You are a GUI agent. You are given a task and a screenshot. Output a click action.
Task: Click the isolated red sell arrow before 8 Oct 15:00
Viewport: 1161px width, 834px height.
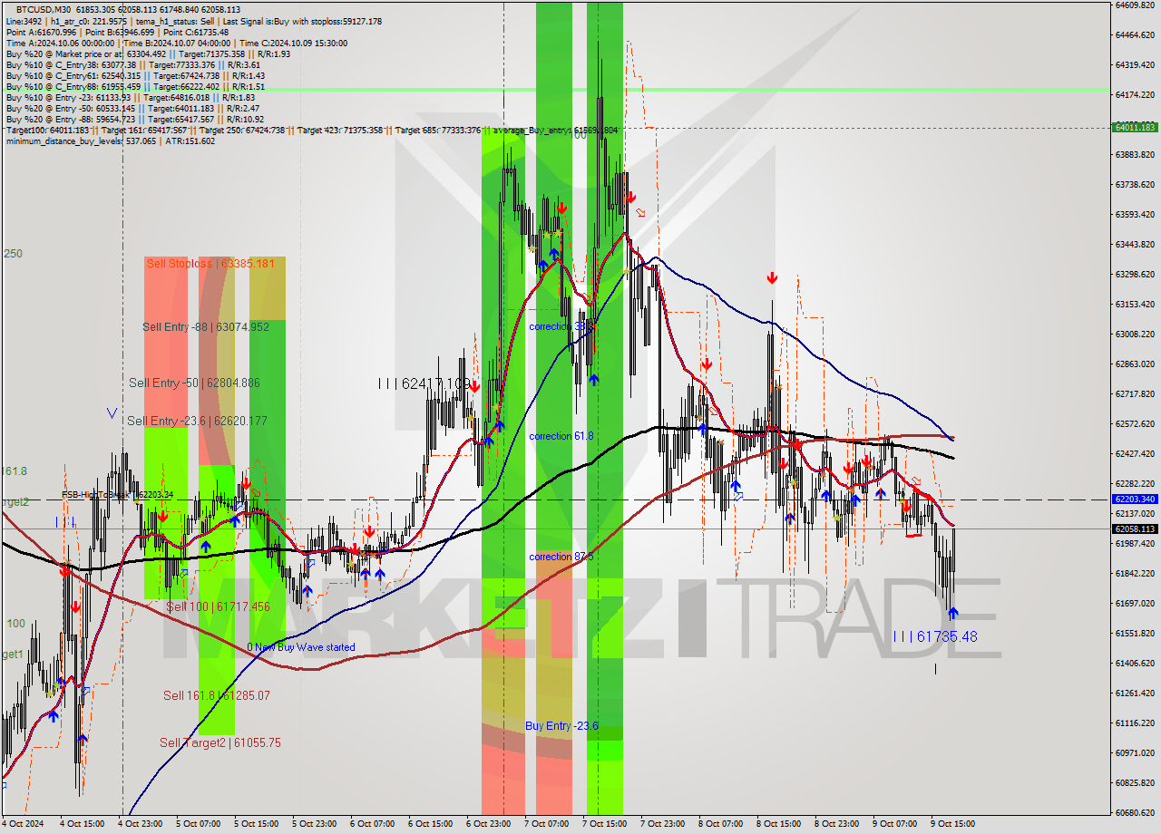coord(771,277)
